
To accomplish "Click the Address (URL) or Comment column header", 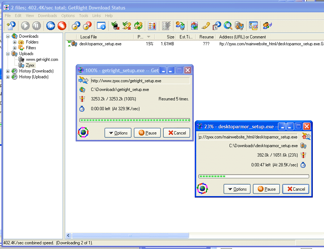I will click(270, 37).
